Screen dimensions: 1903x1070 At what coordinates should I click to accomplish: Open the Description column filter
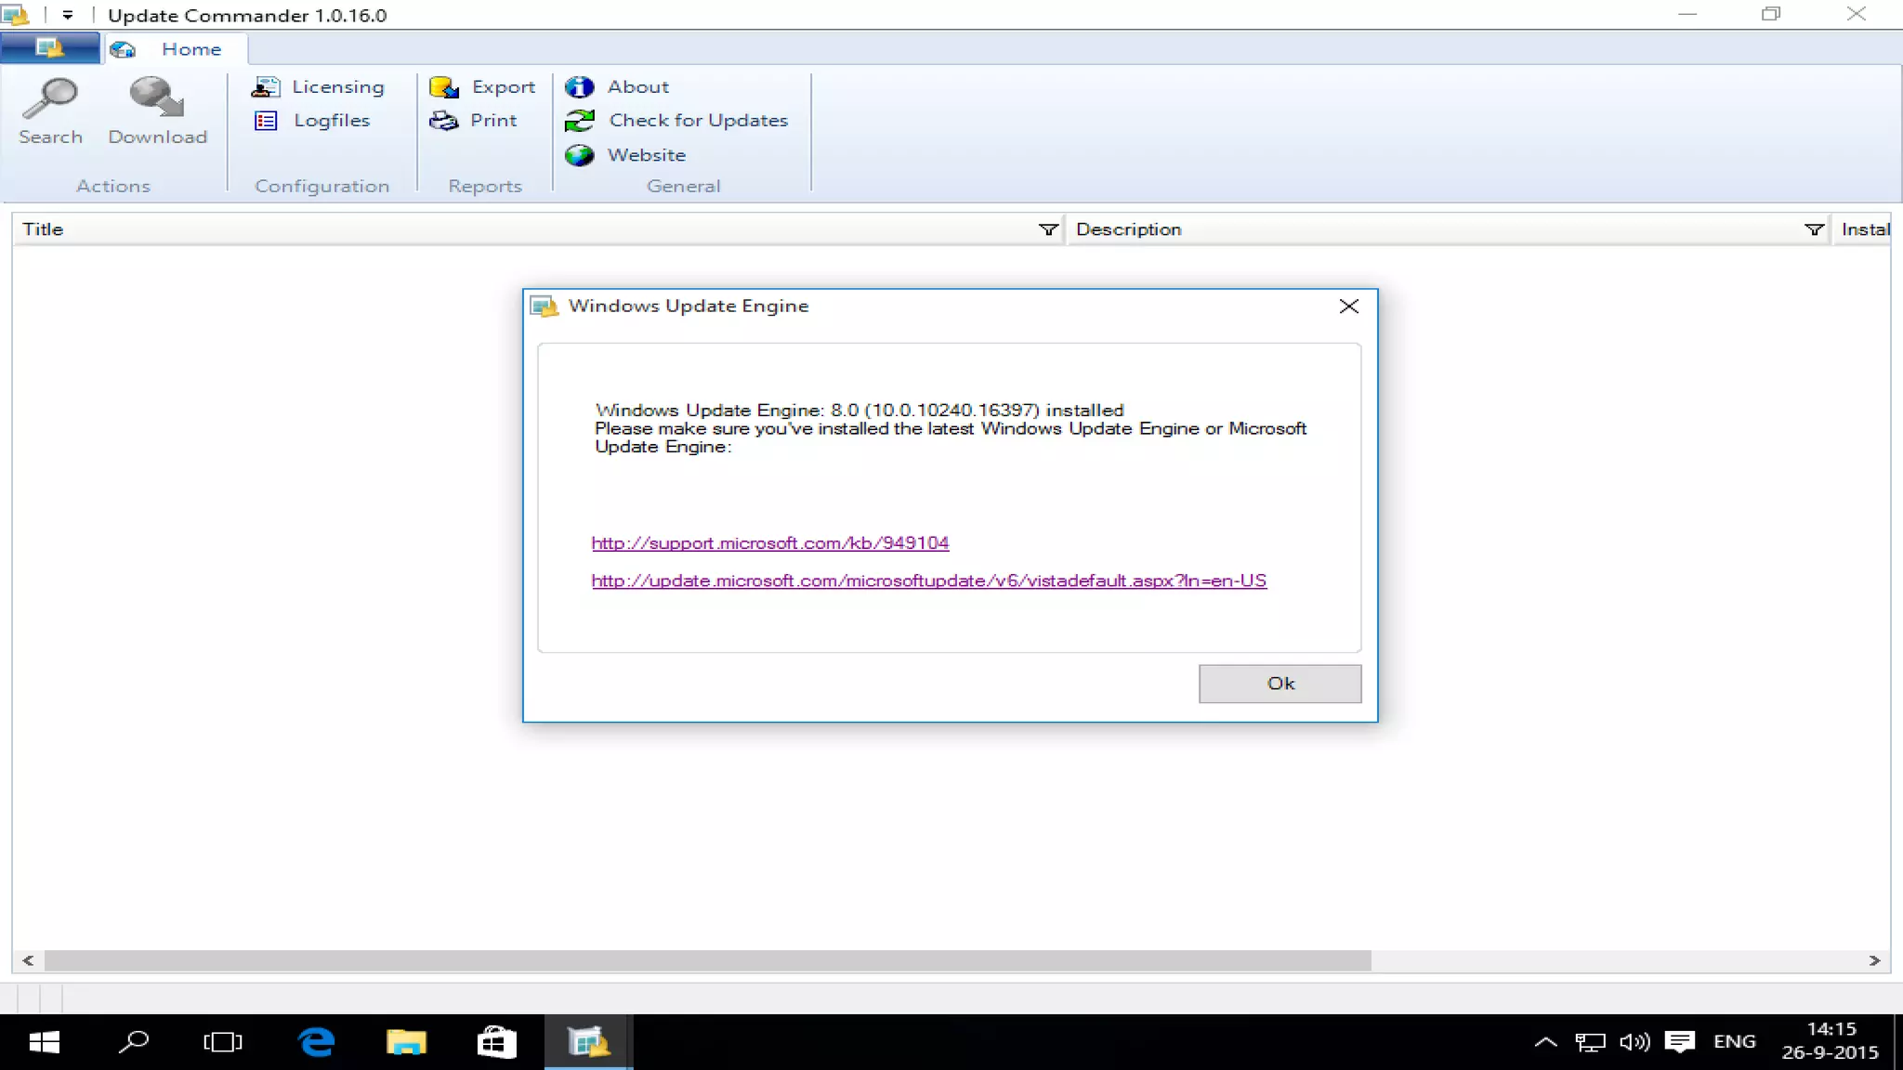coord(1814,229)
